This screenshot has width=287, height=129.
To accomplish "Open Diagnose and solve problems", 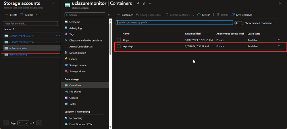I will click(85, 40).
